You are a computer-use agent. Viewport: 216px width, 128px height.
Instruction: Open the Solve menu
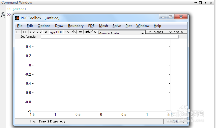click(117, 26)
